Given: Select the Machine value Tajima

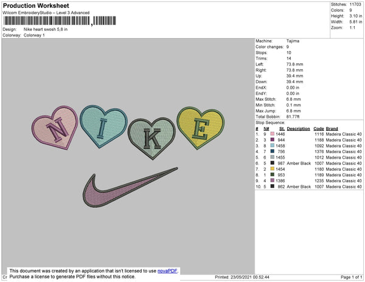Looking at the screenshot, I should (x=293, y=41).
